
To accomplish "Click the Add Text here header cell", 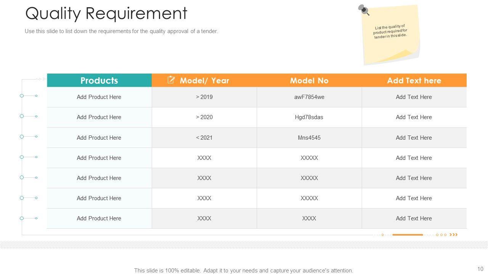I will coord(414,81).
